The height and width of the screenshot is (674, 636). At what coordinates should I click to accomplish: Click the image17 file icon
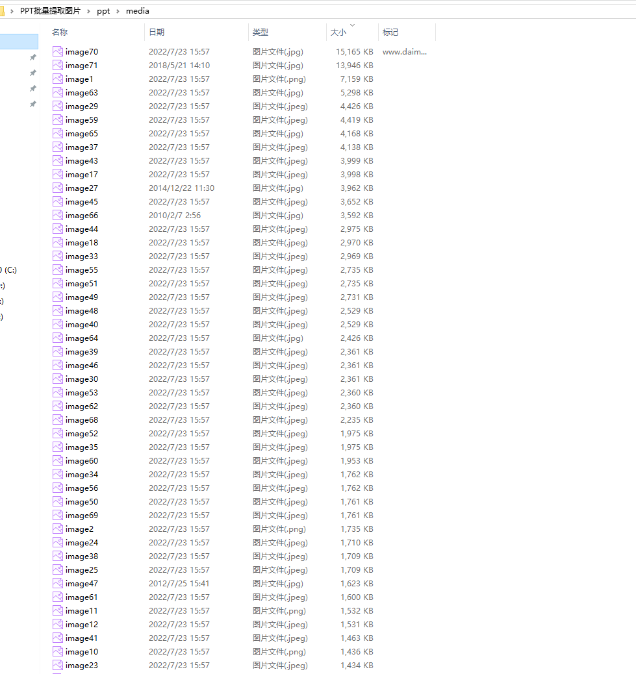58,175
